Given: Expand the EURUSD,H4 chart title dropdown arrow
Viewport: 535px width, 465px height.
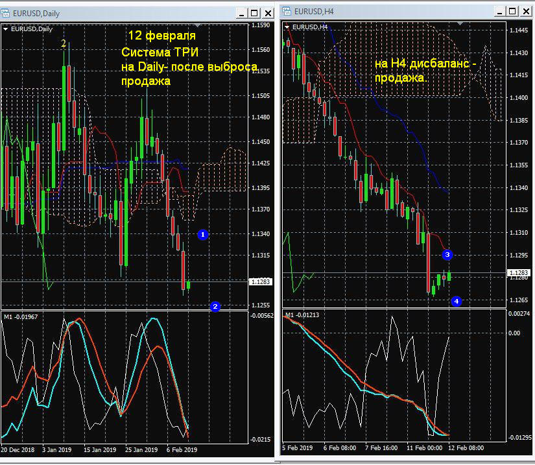Looking at the screenshot, I should click(x=287, y=27).
